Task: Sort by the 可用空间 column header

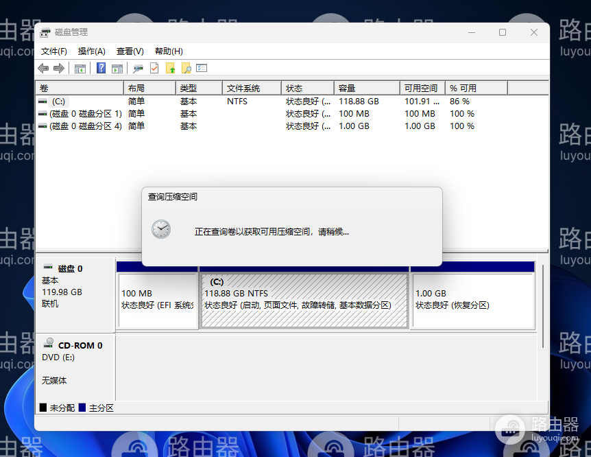Action: click(x=422, y=89)
